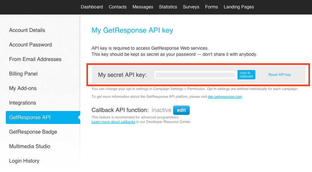This screenshot has width=312, height=172.
Task: Open Landing Pages from the top menu
Action: pos(239,7)
